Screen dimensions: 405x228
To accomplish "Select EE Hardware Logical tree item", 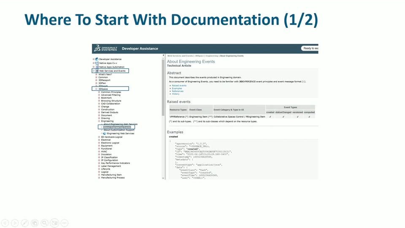I will [111, 137].
